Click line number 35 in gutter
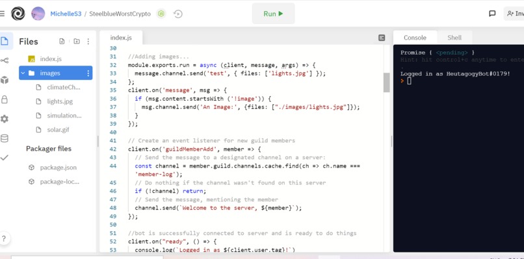This screenshot has width=524, height=259. (113, 90)
